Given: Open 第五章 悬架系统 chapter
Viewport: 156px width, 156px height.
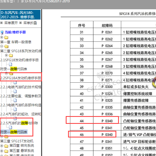Looking at the screenshot, I should 22,151.
